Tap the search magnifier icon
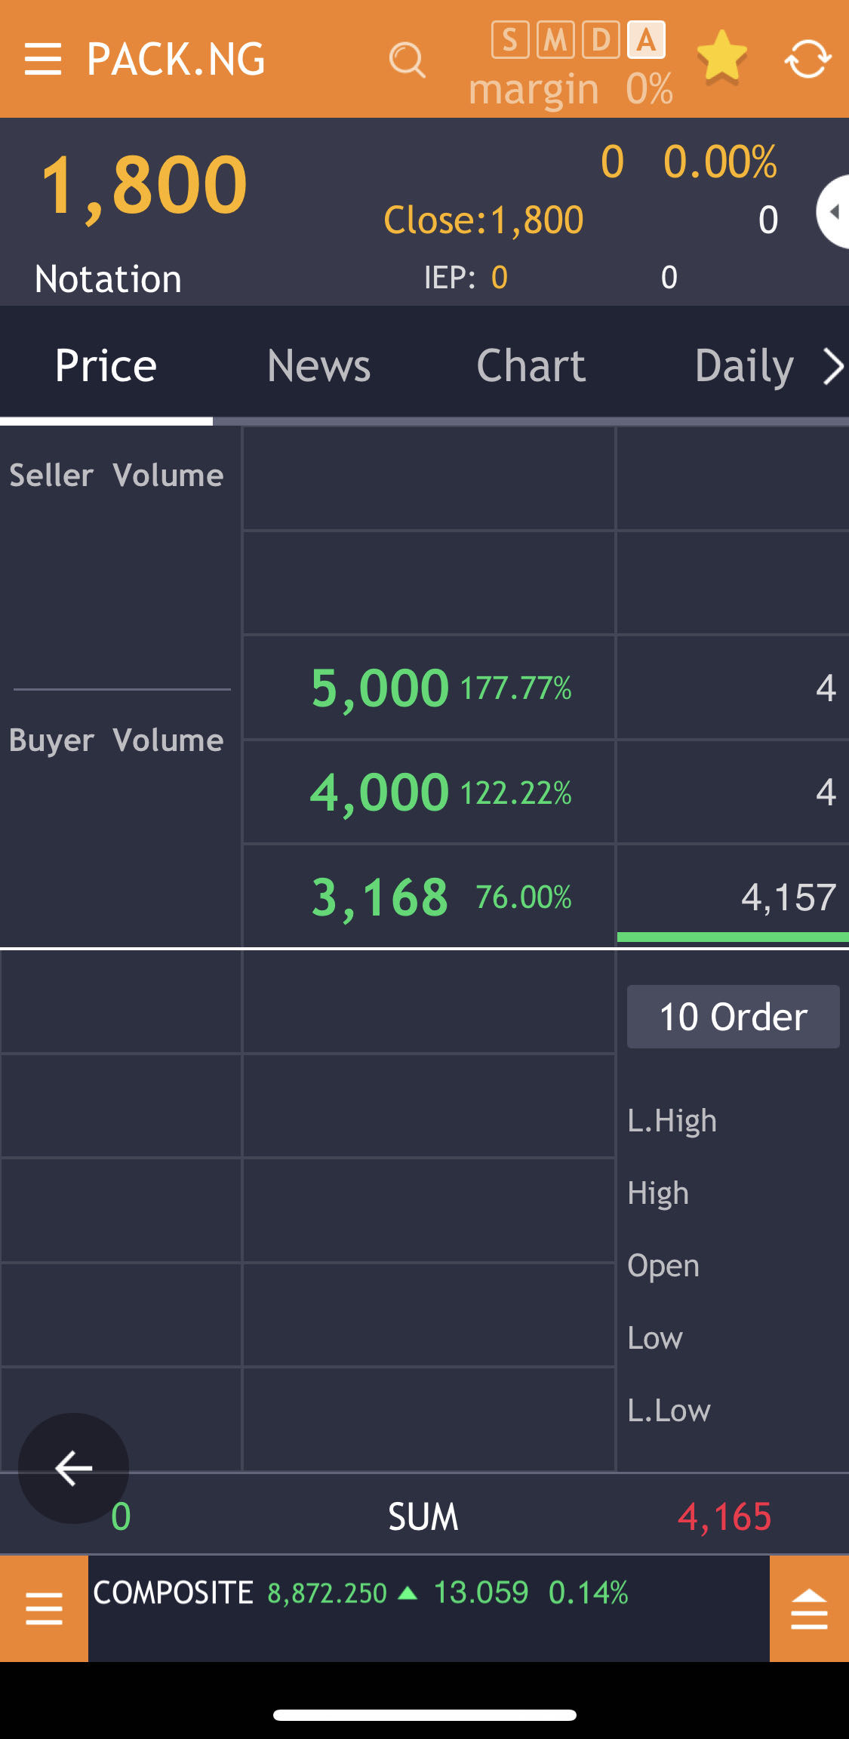849x1739 pixels. pos(407,60)
